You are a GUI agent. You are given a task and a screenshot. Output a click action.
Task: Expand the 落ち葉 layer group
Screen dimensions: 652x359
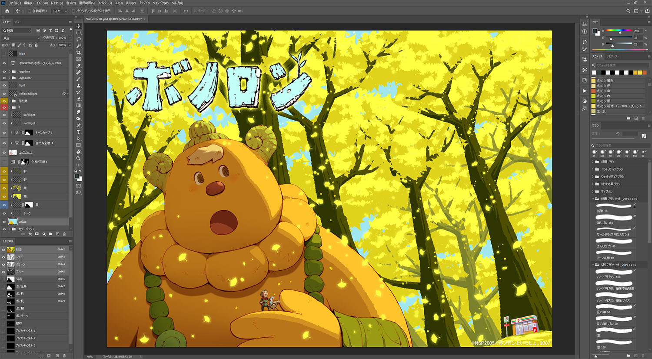click(10, 101)
